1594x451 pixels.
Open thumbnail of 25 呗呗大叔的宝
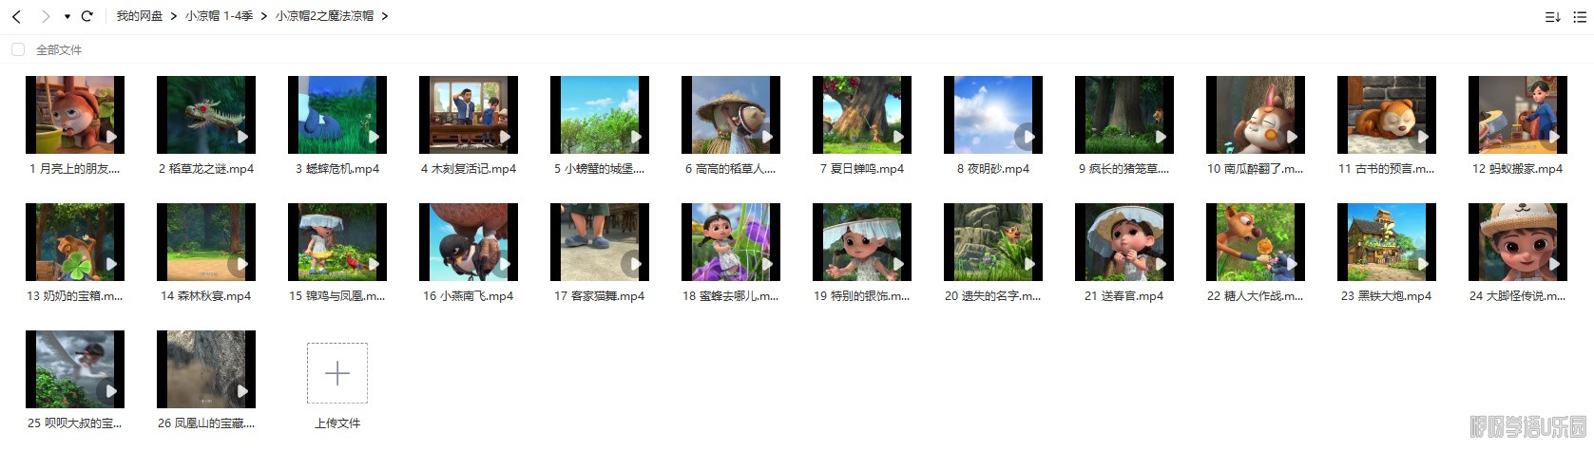tap(75, 369)
